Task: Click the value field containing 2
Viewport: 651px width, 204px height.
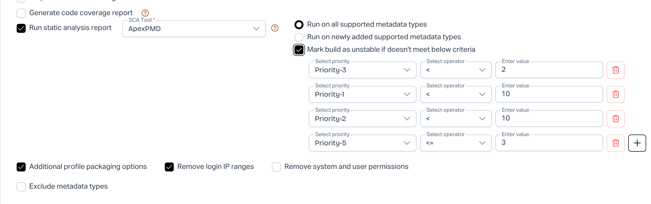Action: pyautogui.click(x=549, y=70)
